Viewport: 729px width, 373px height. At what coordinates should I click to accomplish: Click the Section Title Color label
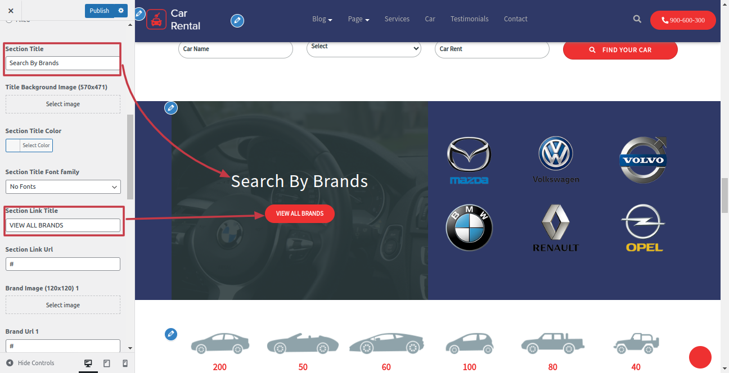coord(34,131)
